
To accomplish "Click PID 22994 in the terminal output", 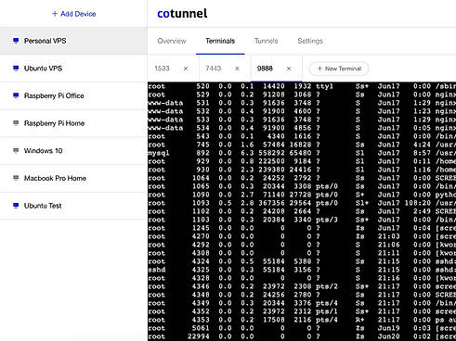I will (199, 336).
